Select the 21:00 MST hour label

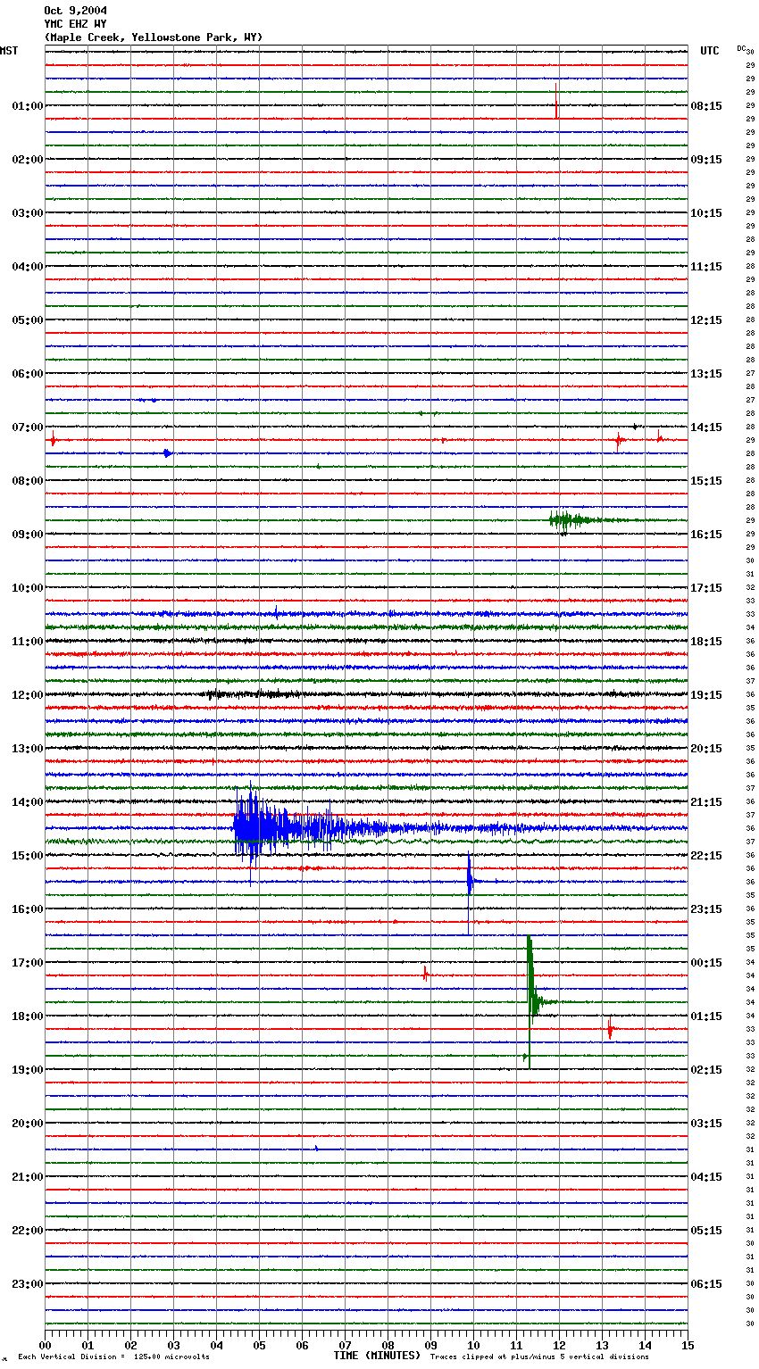28,1177
